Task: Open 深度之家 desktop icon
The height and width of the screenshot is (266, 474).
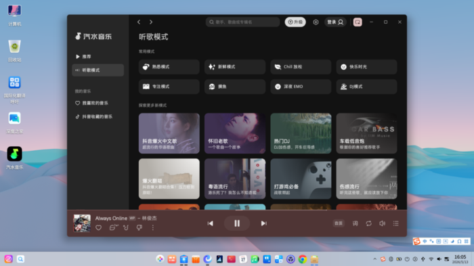Action: point(14,122)
